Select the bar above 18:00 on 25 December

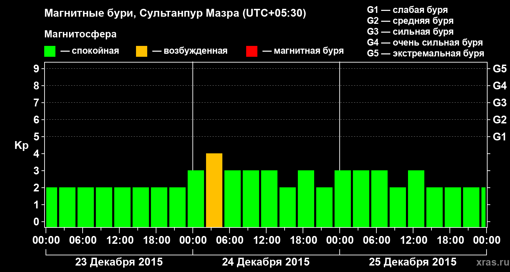(453, 207)
